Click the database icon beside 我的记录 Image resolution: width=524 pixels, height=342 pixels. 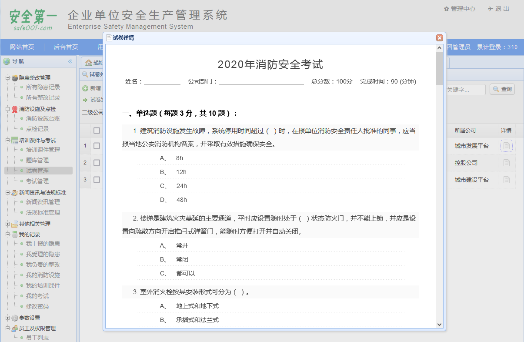click(15, 235)
